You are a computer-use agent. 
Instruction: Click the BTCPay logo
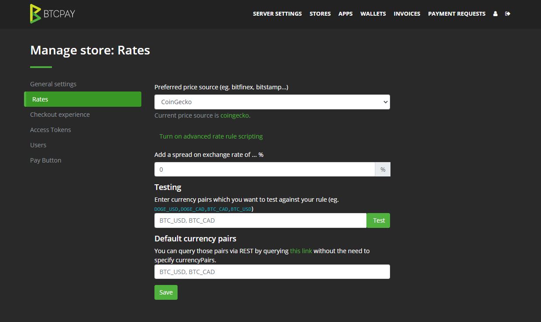pos(52,14)
